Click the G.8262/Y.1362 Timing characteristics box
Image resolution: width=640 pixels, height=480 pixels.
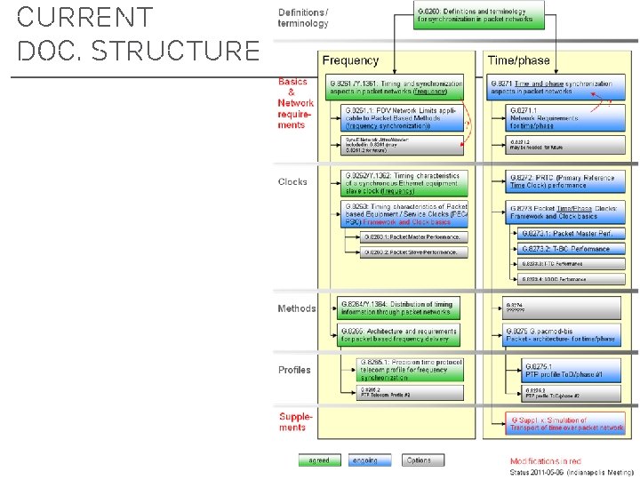click(404, 183)
